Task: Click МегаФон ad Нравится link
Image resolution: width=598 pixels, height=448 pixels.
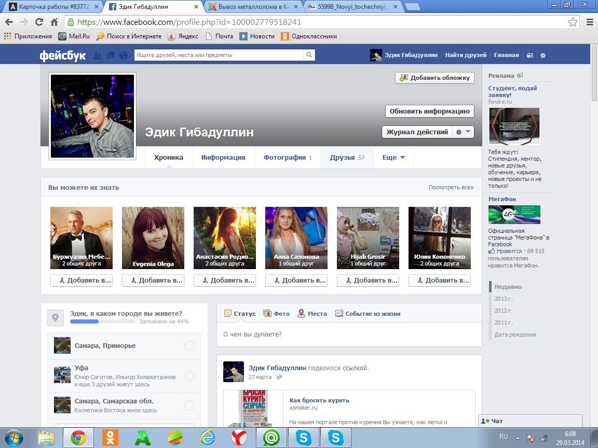Action: click(509, 251)
